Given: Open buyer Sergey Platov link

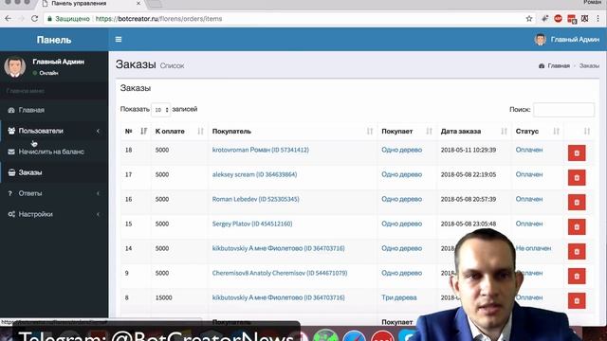Looking at the screenshot, I should click(252, 224).
